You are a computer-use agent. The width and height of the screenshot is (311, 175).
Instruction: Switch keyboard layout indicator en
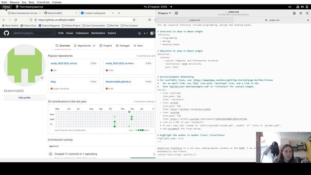point(290,7)
